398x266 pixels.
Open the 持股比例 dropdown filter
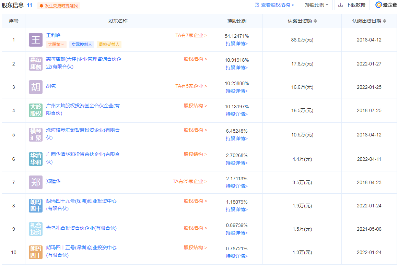(x=317, y=5)
